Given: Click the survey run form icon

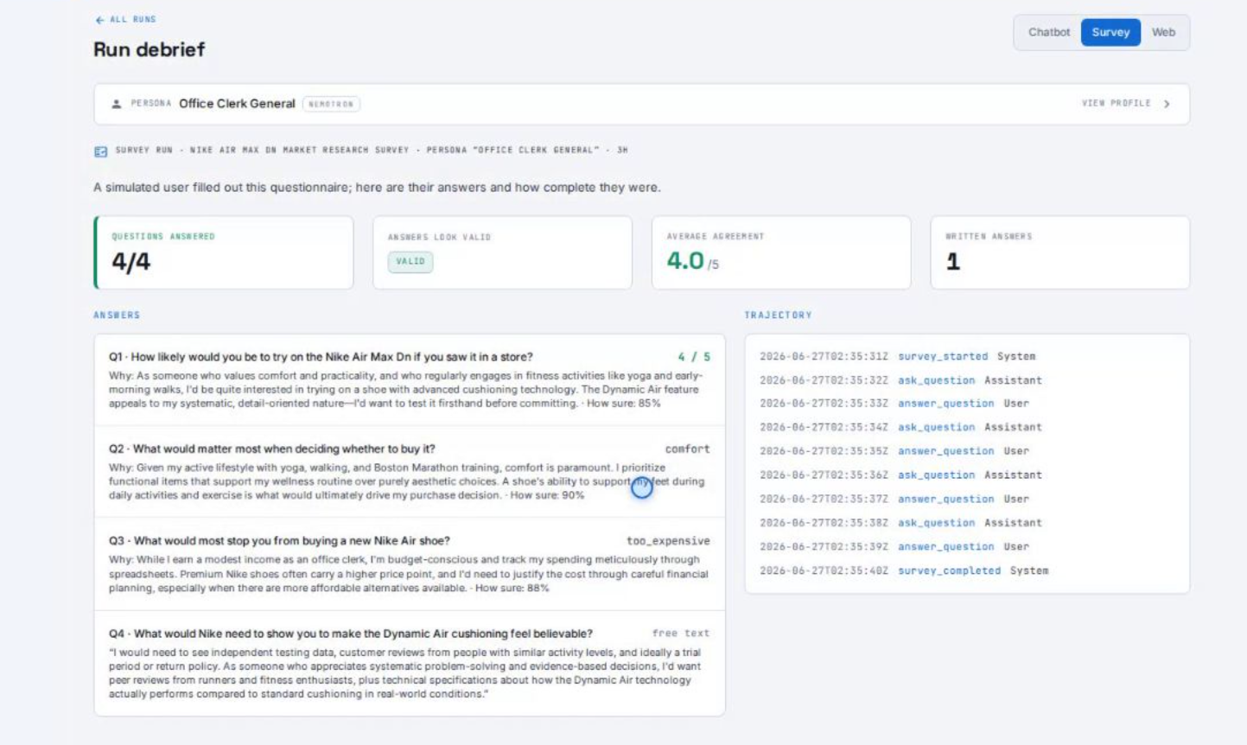Looking at the screenshot, I should 100,151.
